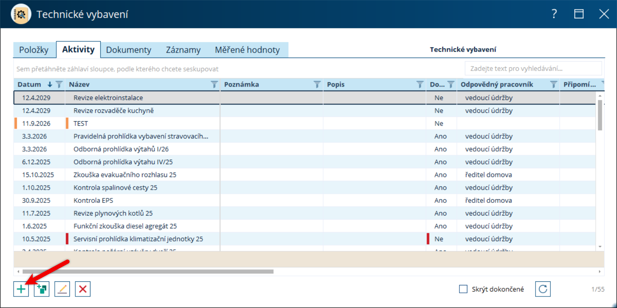Viewport: 617px width, 308px height.
Task: Click the search text field
Action: 533,69
